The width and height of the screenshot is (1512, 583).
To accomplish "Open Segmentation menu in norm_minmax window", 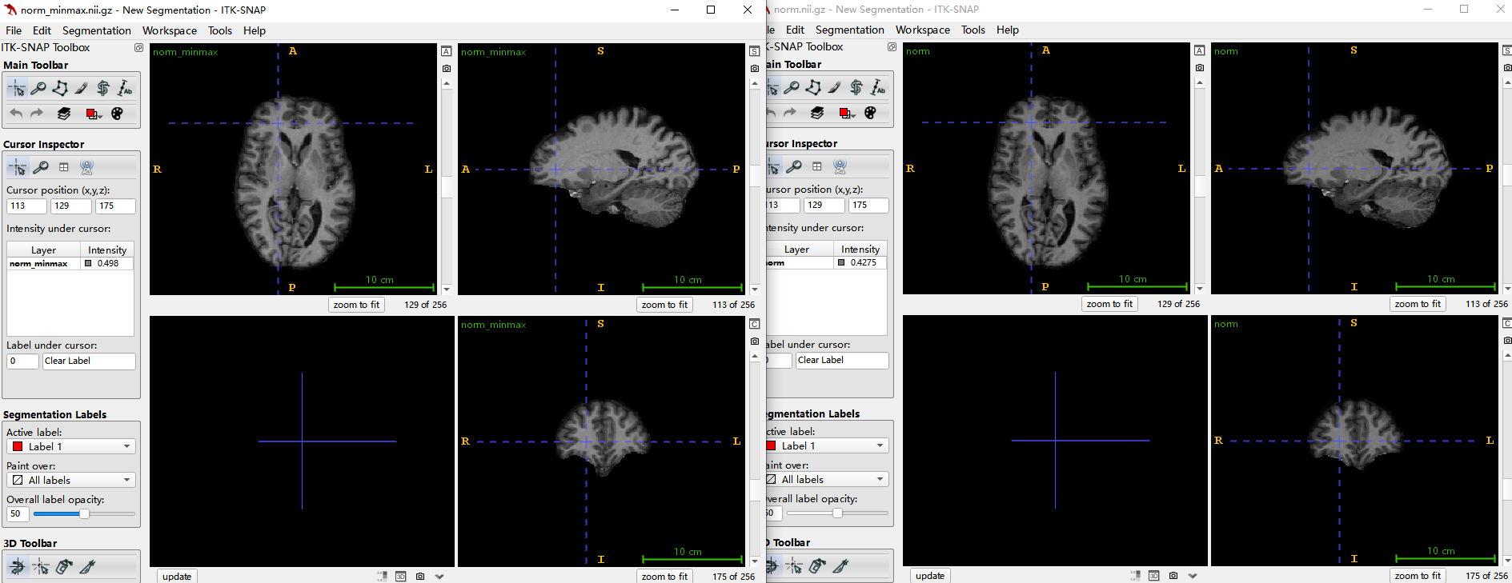I will coord(96,30).
